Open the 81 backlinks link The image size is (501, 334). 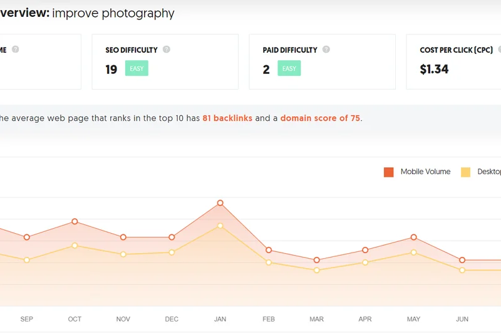227,118
